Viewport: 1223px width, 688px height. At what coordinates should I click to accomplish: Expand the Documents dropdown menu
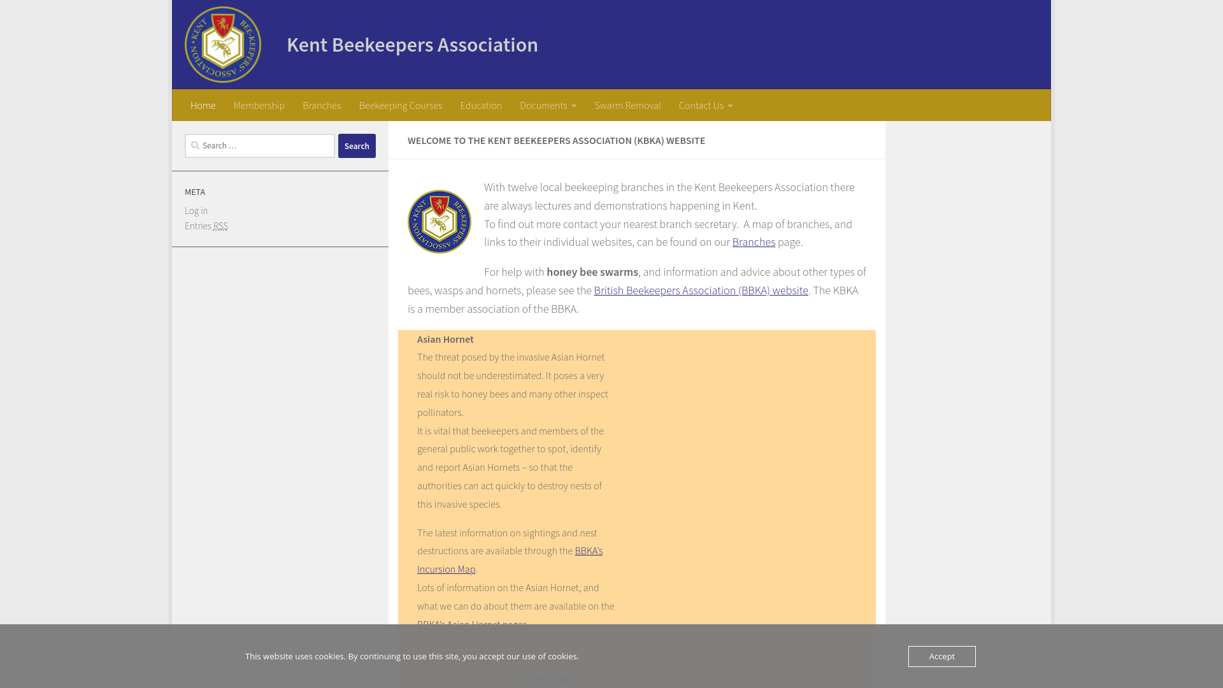point(548,105)
